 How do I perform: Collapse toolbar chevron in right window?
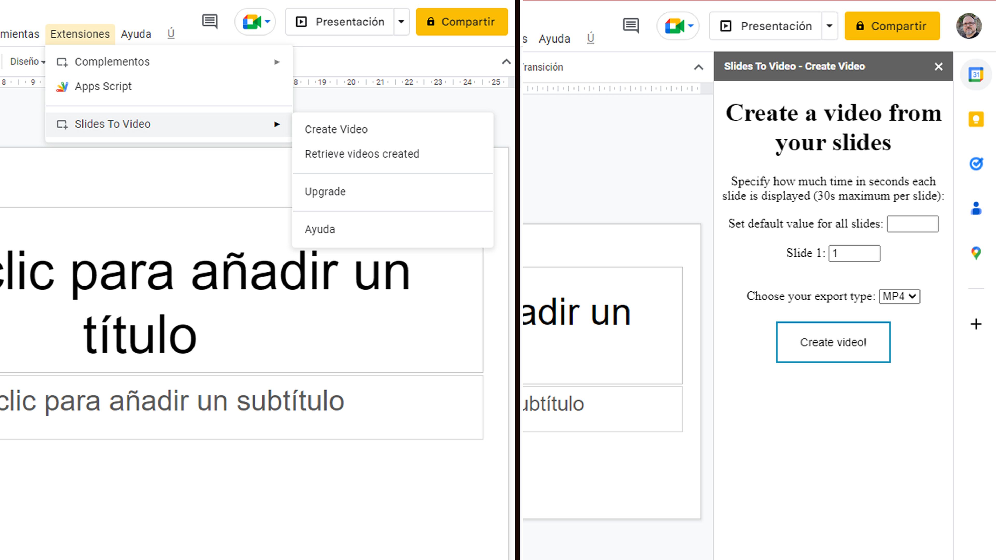(698, 67)
